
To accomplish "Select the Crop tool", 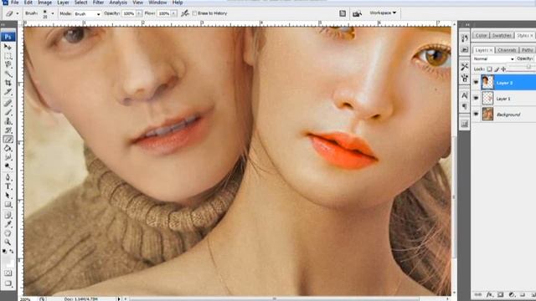I will pyautogui.click(x=8, y=83).
